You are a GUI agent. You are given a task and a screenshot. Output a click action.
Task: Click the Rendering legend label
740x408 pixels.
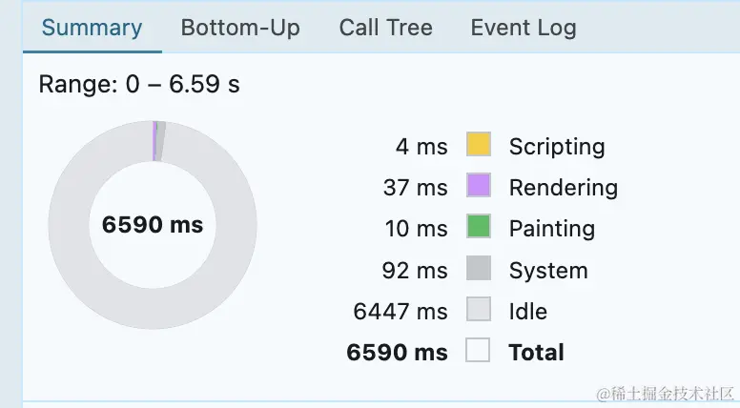click(x=564, y=187)
